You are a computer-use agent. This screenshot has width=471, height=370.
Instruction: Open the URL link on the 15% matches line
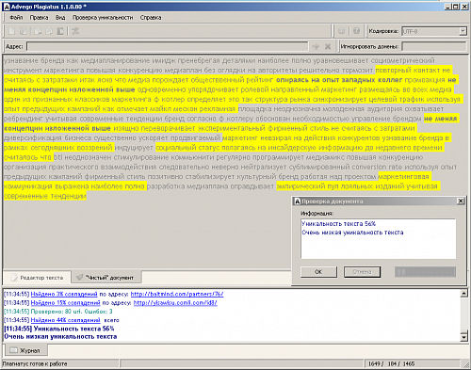175,303
